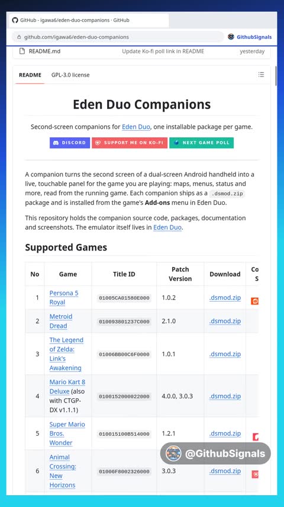Viewport: 284px width, 507px height.
Task: Open the Persona 5 Royal link
Action: 64,297
